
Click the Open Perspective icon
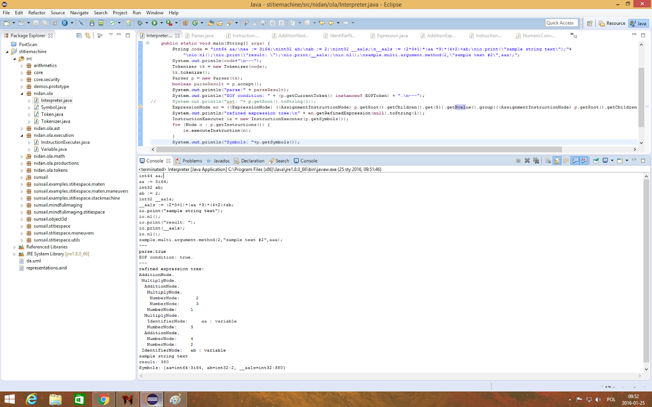590,23
